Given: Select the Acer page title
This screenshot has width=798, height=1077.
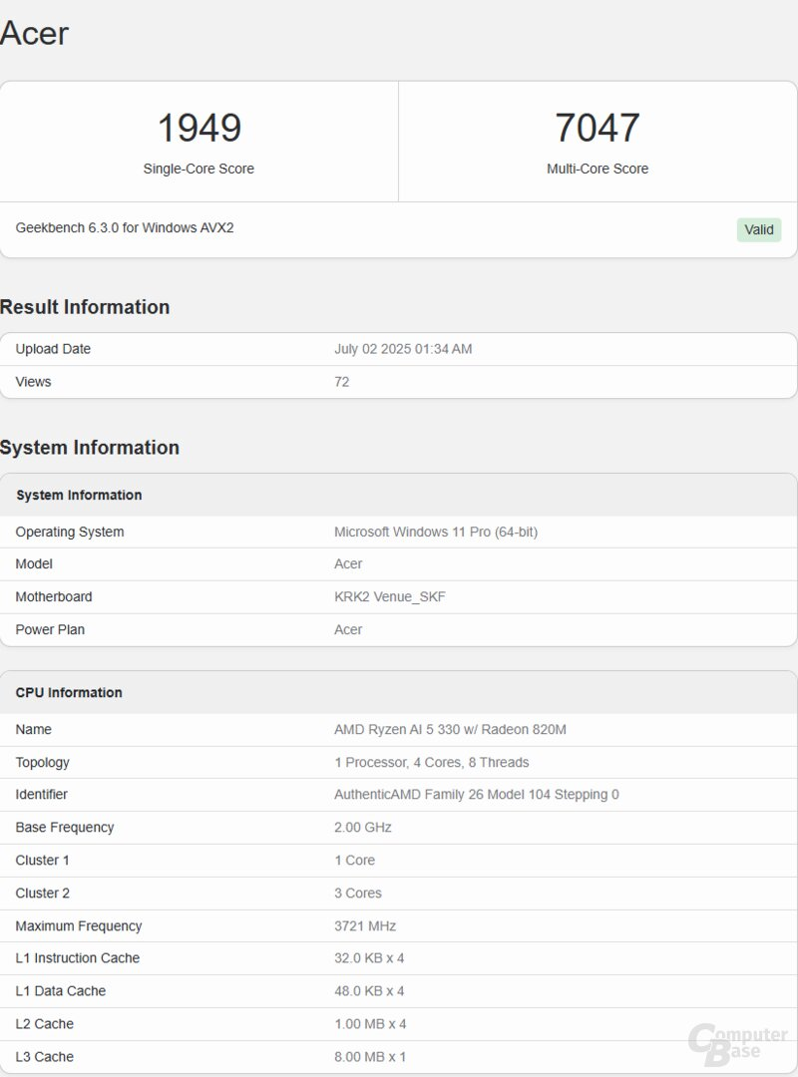Looking at the screenshot, I should [35, 33].
